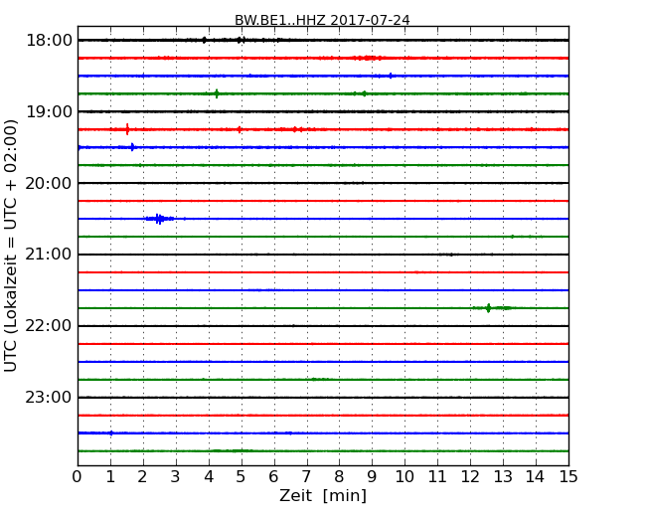Click the blue seismic burst on 20:30 trace
The width and height of the screenshot is (646, 517).
[x=159, y=219]
